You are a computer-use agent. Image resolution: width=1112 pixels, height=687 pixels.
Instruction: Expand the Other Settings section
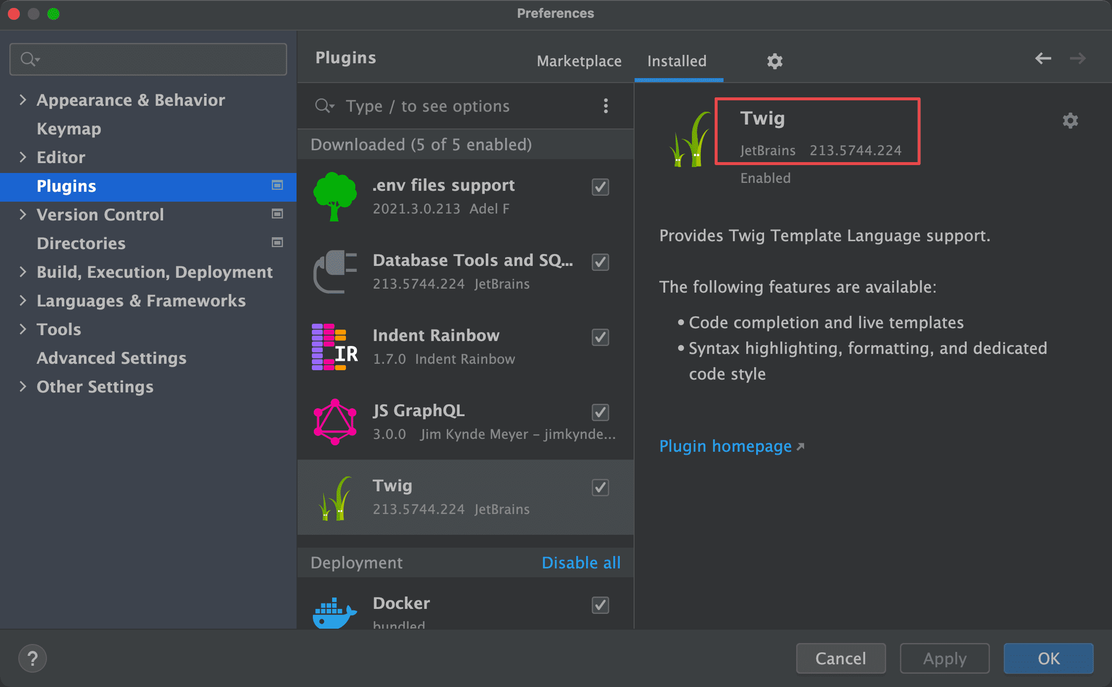[x=23, y=386]
